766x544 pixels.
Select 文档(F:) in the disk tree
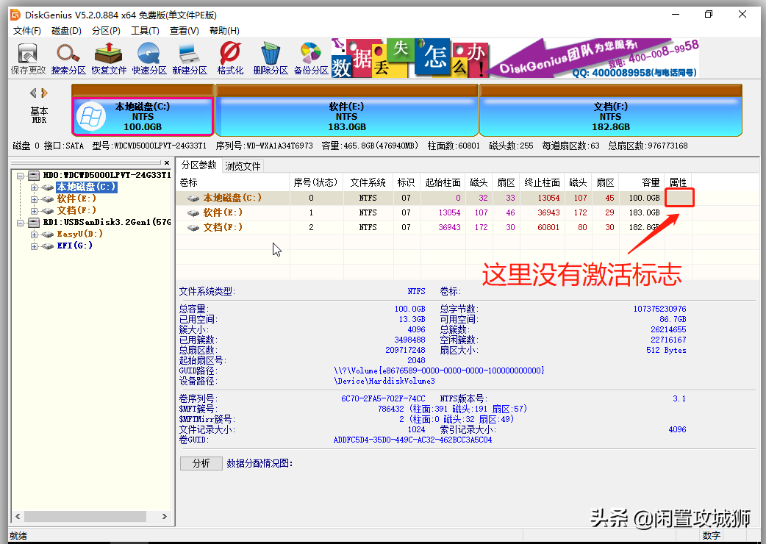click(x=76, y=210)
